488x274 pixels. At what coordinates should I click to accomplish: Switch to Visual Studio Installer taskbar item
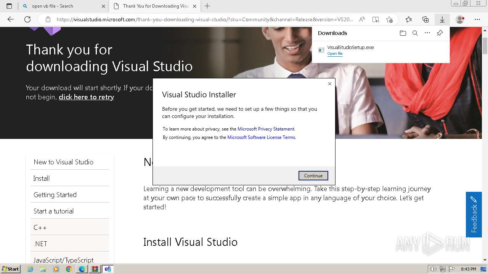tap(108, 269)
